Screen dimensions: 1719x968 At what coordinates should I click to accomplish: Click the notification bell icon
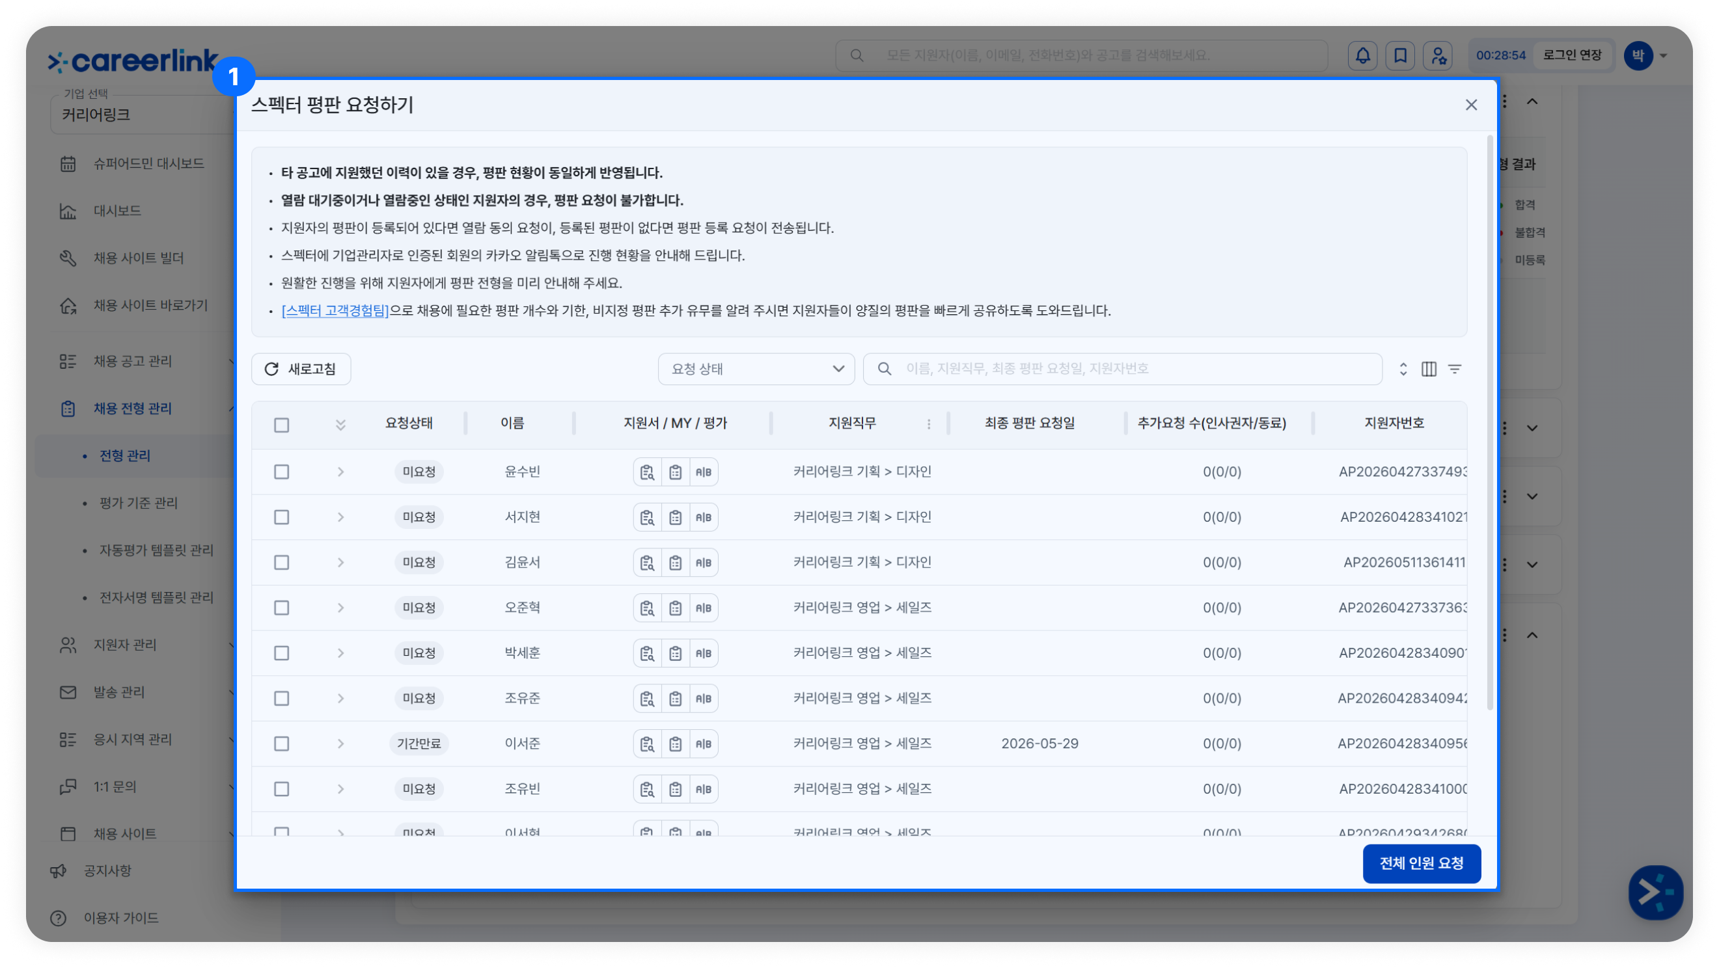[1363, 55]
